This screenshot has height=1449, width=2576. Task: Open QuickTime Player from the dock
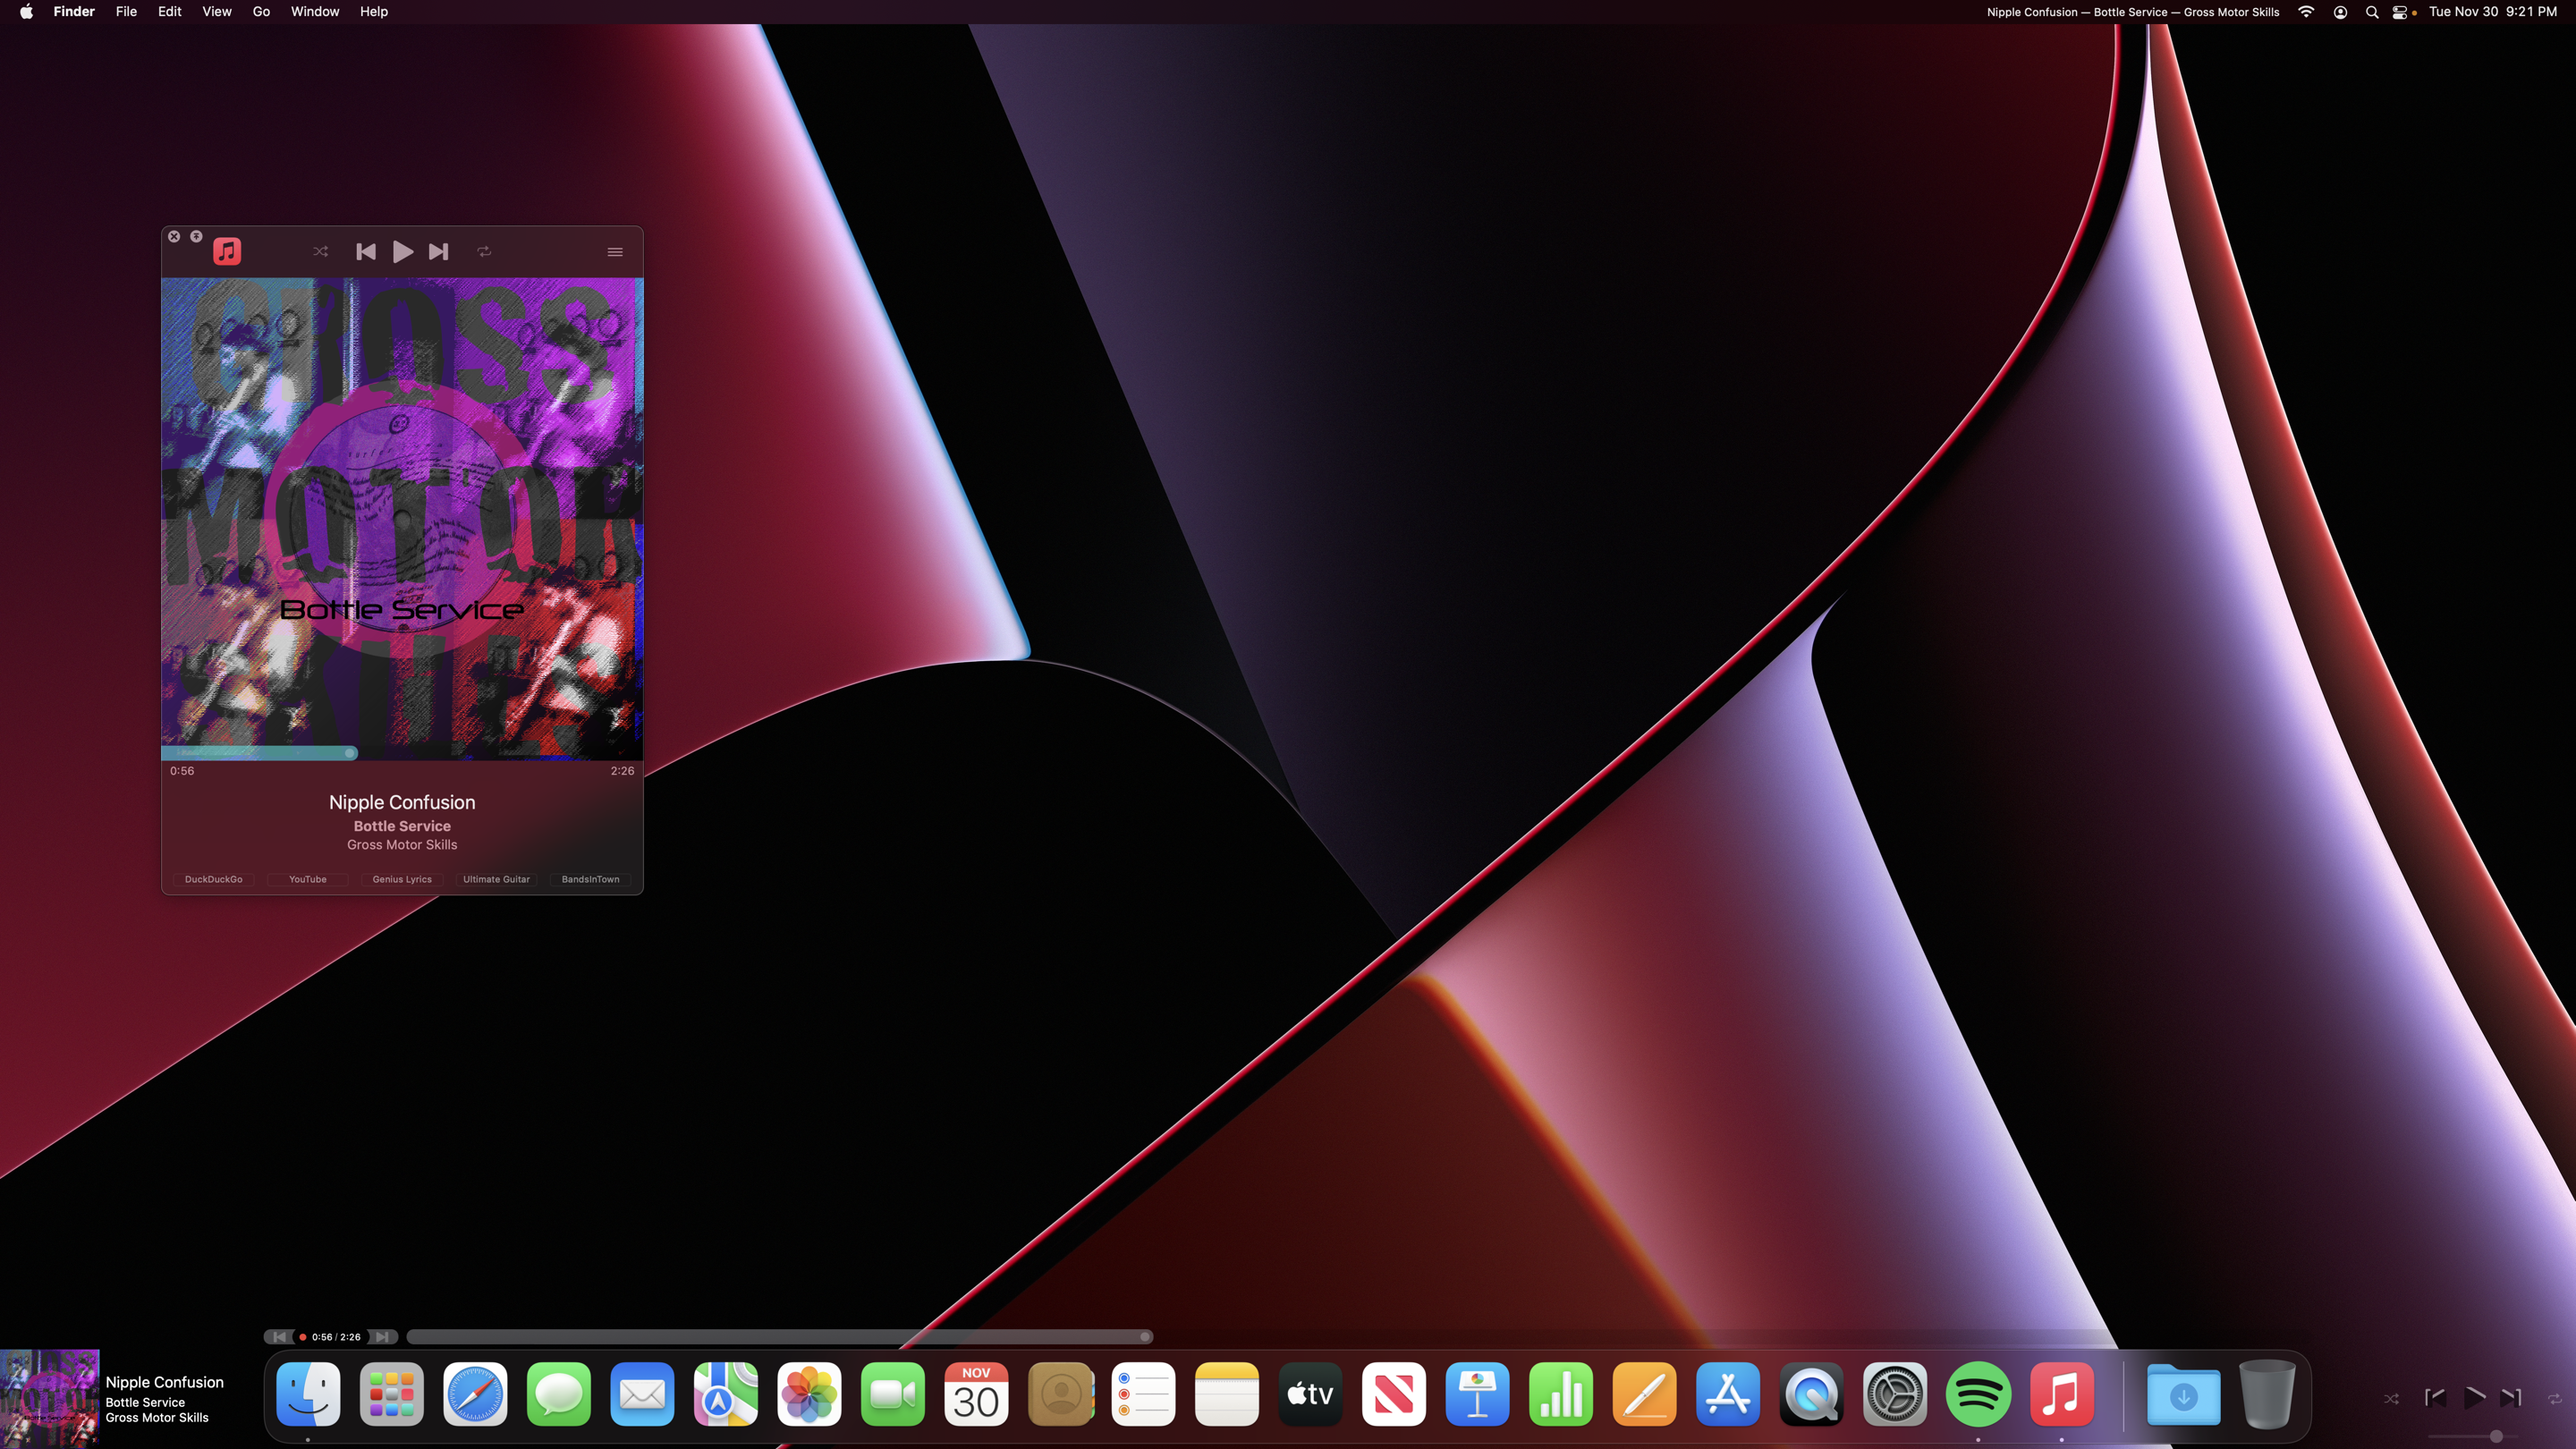[x=1811, y=1394]
